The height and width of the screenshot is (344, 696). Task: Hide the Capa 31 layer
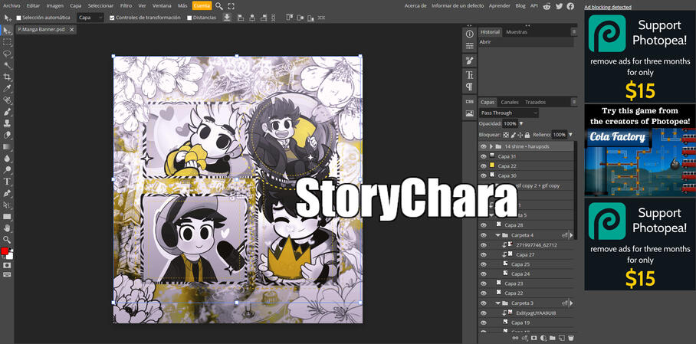tap(483, 156)
